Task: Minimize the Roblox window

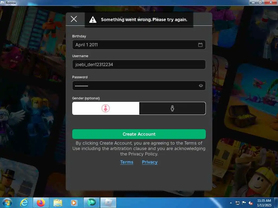Action: pos(253,2)
